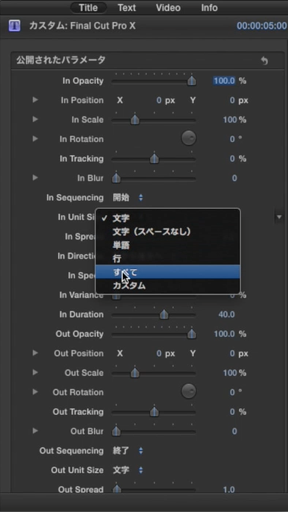Click the In Position Y value
Image resolution: width=288 pixels, height=512 pixels.
[x=232, y=100]
